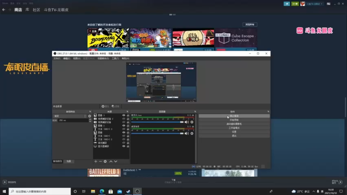This screenshot has height=195, width=347.
Task: Click Steam icon in taskbar
Action: 128,191
